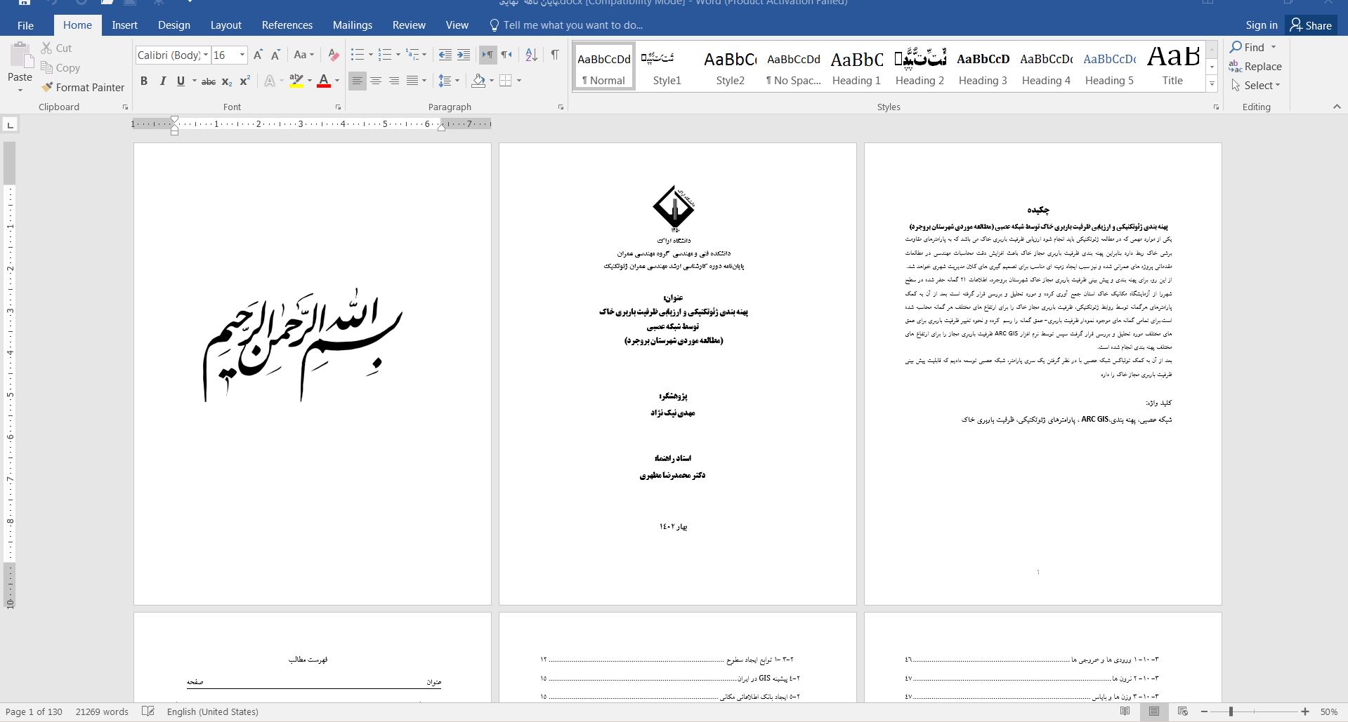Click the zoom in plus button
Screen dimensions: 1348x722
(1305, 711)
